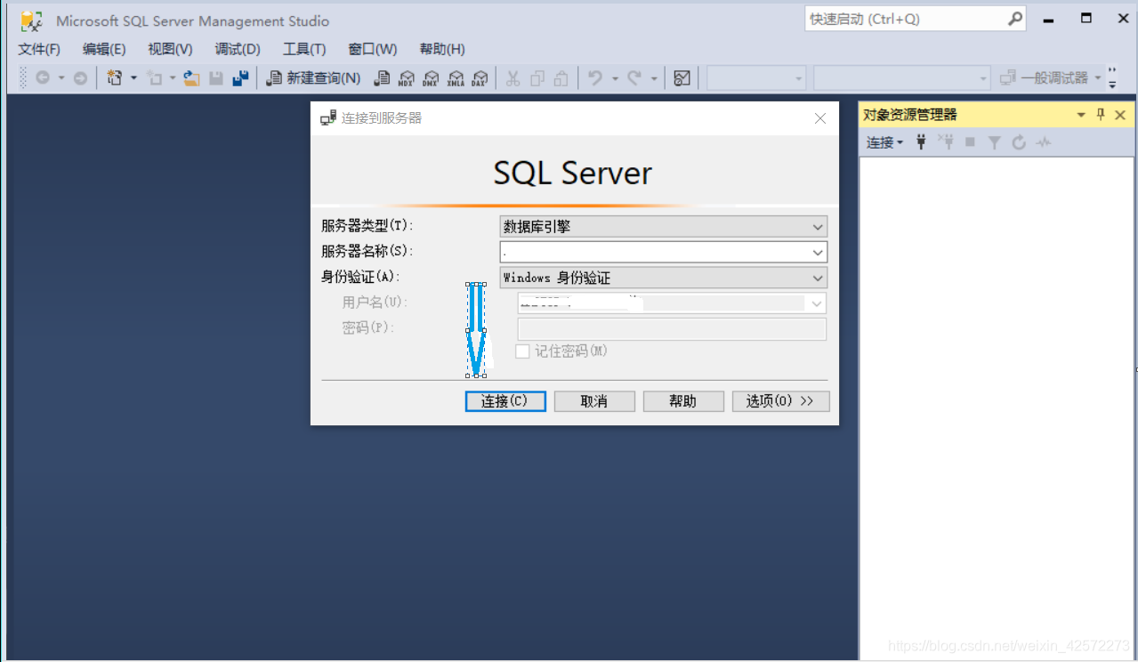Click the add new item toolbar icon
Image resolution: width=1138 pixels, height=662 pixels.
point(155,78)
